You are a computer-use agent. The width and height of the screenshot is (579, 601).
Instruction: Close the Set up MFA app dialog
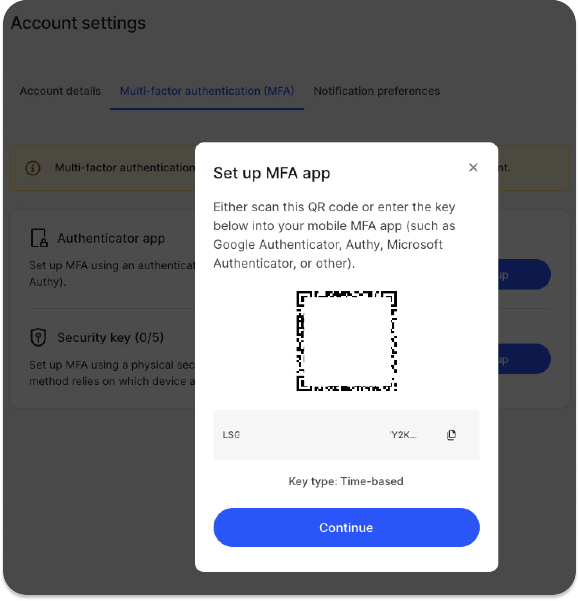coord(473,167)
